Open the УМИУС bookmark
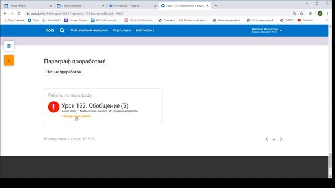The image size is (335, 188). tap(287, 20)
